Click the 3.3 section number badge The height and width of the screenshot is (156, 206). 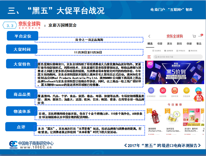point(10,26)
